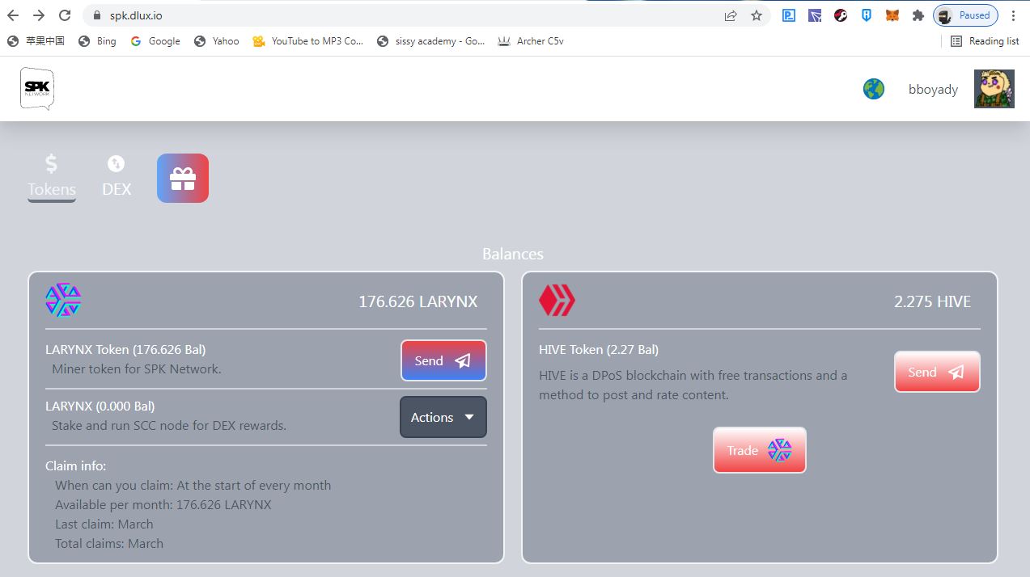Screen dimensions: 1030x577
Task: Expand the LARYNX Actions dropdown
Action: 443,417
